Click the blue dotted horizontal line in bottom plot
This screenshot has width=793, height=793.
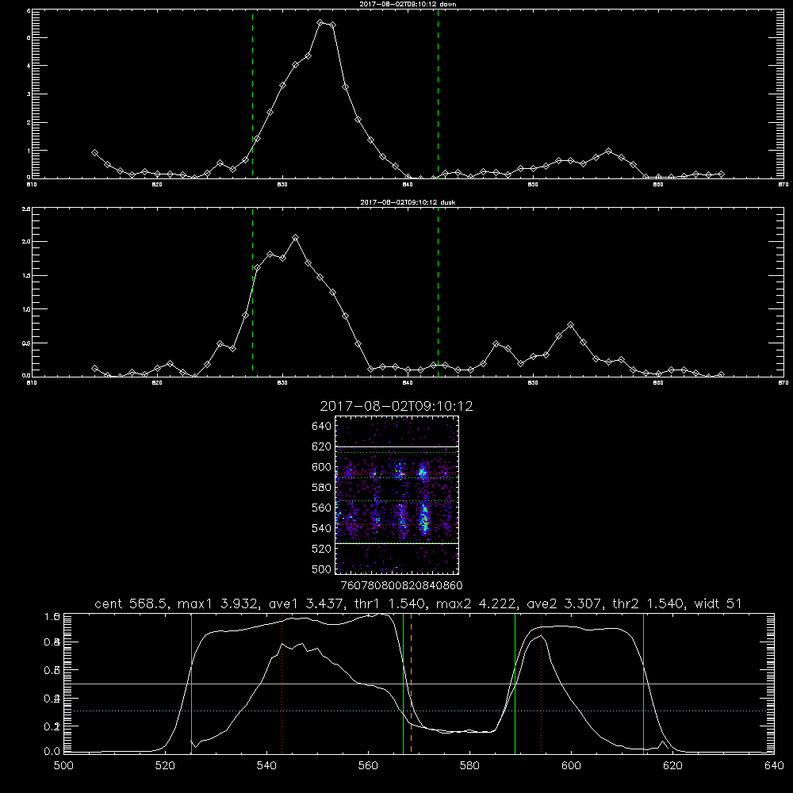point(419,711)
